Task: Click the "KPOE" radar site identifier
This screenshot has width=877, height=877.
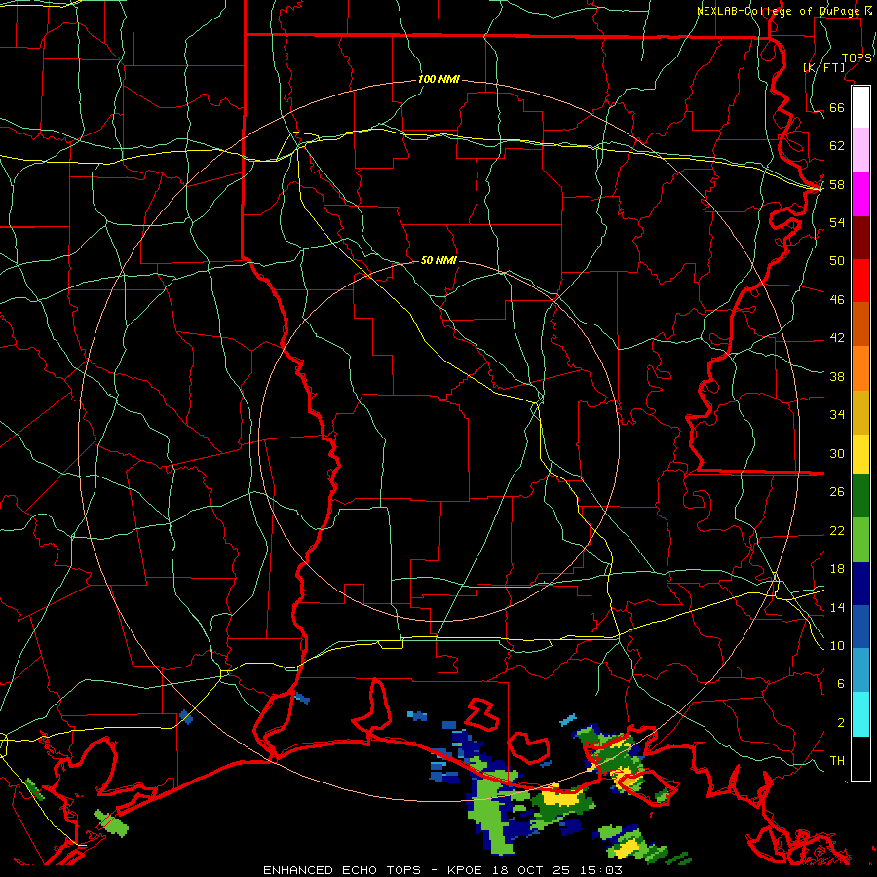Action: tap(466, 870)
